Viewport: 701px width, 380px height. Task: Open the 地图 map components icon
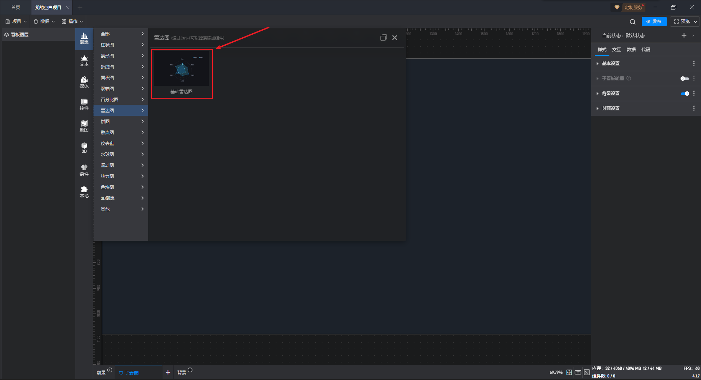tap(84, 126)
